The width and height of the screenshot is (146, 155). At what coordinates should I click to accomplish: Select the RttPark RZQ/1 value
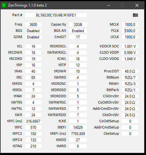pyautogui.click(x=130, y=90)
